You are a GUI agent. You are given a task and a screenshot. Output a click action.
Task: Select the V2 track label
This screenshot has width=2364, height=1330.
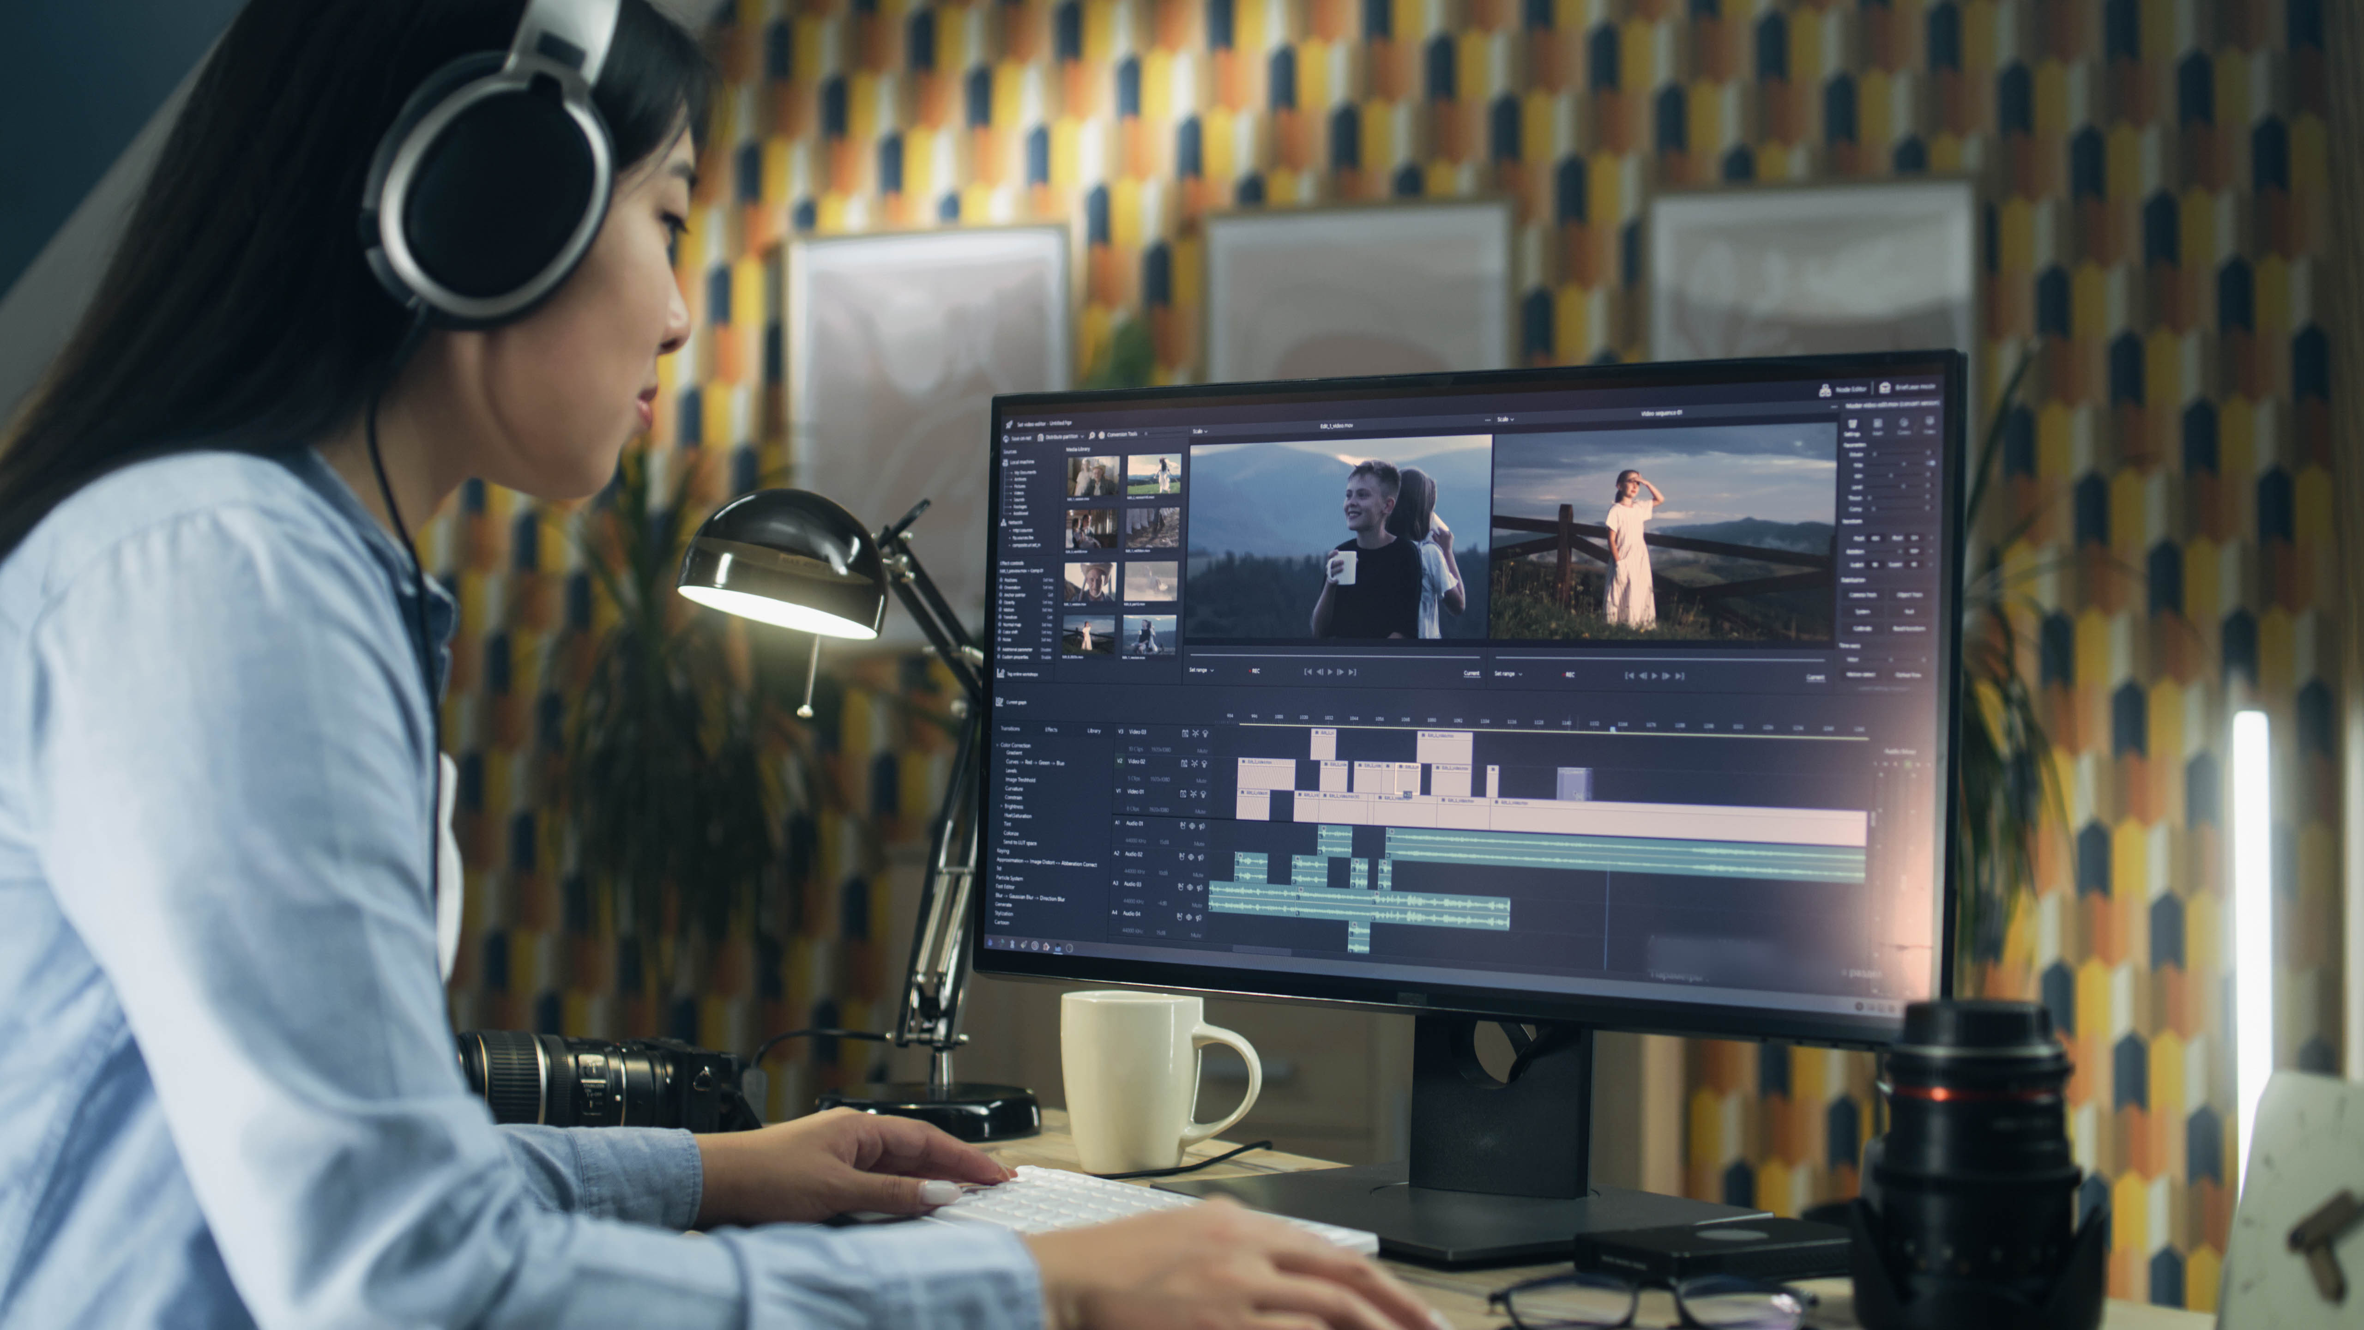tap(1120, 761)
